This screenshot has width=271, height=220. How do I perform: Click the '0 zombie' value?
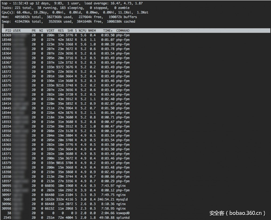(x=122, y=8)
